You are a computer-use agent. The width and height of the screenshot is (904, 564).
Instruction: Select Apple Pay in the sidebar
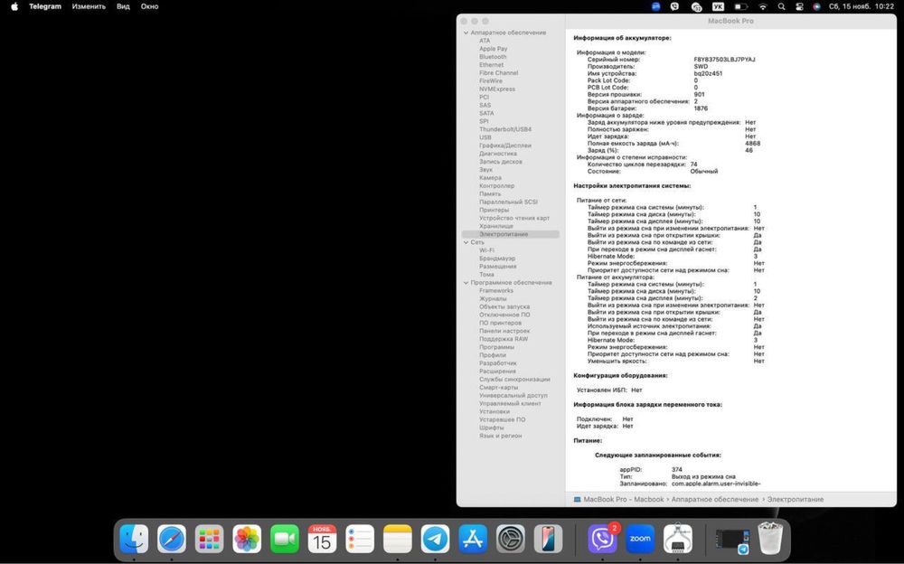pyautogui.click(x=493, y=49)
